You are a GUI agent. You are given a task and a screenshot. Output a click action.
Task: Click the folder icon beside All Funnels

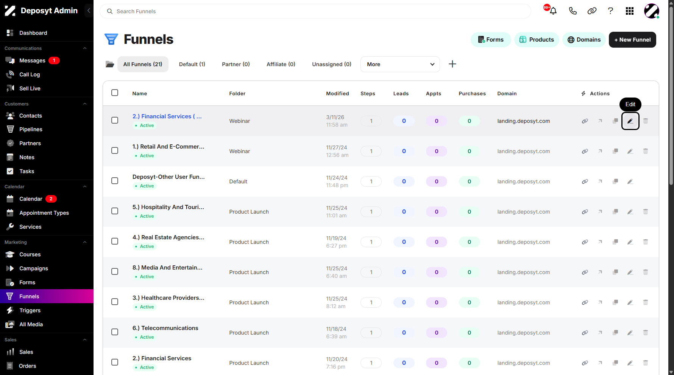(110, 64)
